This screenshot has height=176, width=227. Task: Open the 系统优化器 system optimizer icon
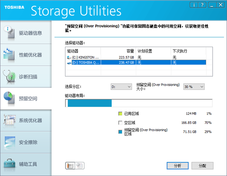[9, 120]
